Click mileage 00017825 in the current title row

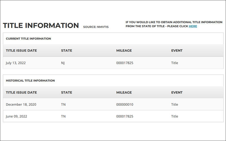(x=125, y=63)
